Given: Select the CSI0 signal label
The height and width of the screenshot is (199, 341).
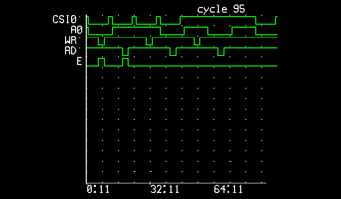Looking at the screenshot, I should tap(65, 19).
